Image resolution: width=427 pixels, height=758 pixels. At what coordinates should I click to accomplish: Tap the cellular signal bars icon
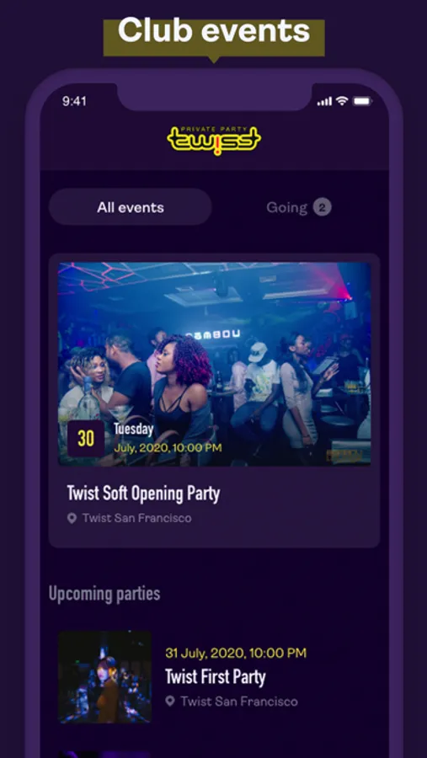point(324,102)
